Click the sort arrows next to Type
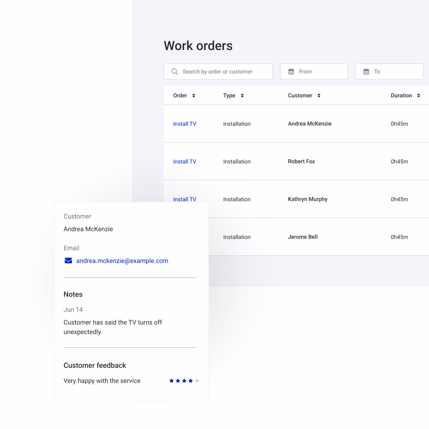This screenshot has height=429, width=429. (x=242, y=95)
